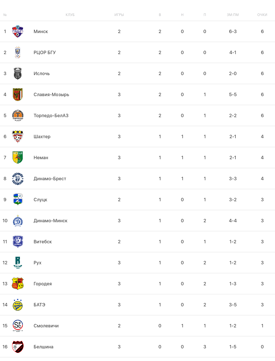Click the Рух club name

click(38, 263)
